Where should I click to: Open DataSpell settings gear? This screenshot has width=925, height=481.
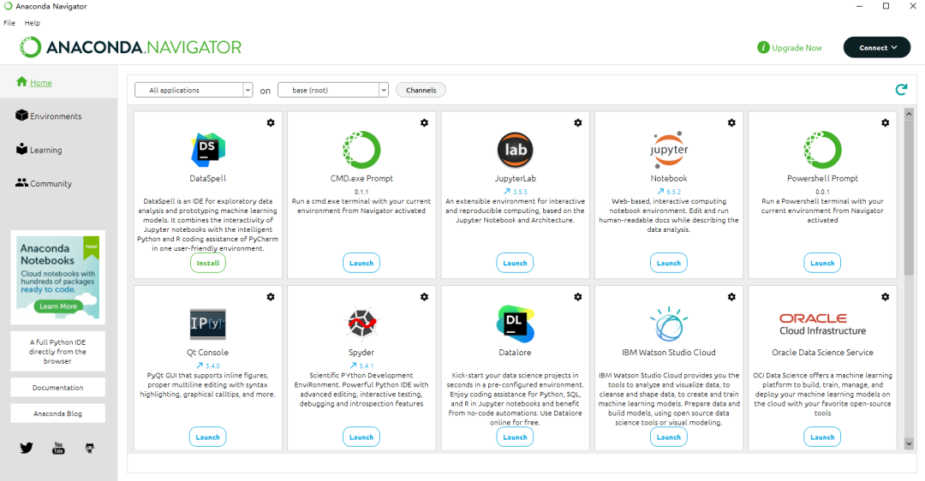point(270,122)
